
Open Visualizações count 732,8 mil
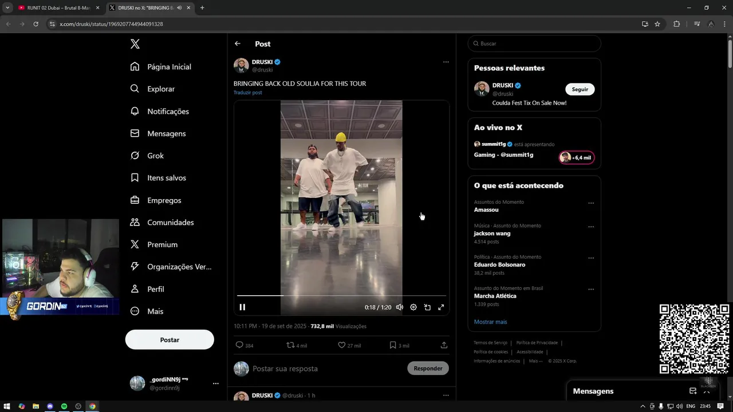(338, 326)
